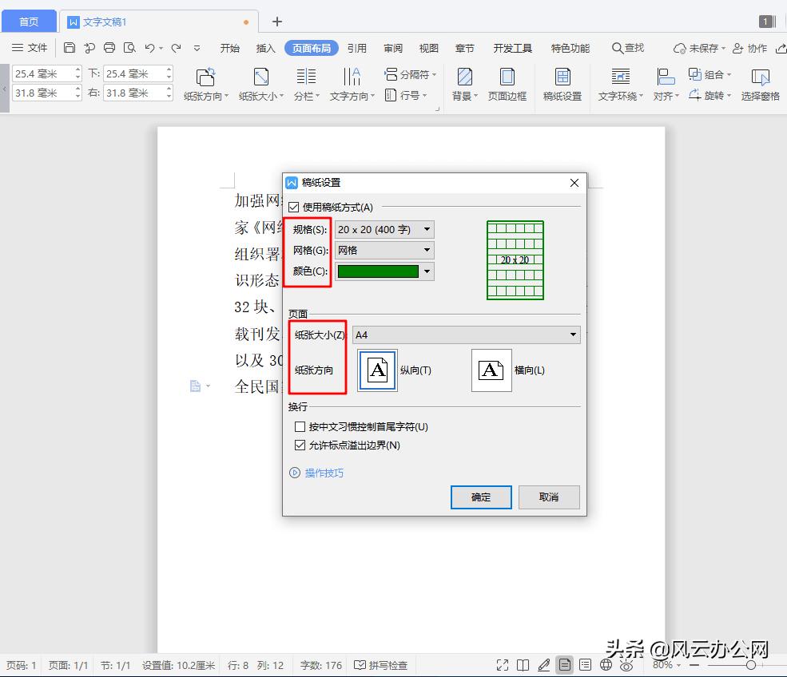The width and height of the screenshot is (787, 677).
Task: Click the 确定 button to confirm
Action: tap(480, 497)
